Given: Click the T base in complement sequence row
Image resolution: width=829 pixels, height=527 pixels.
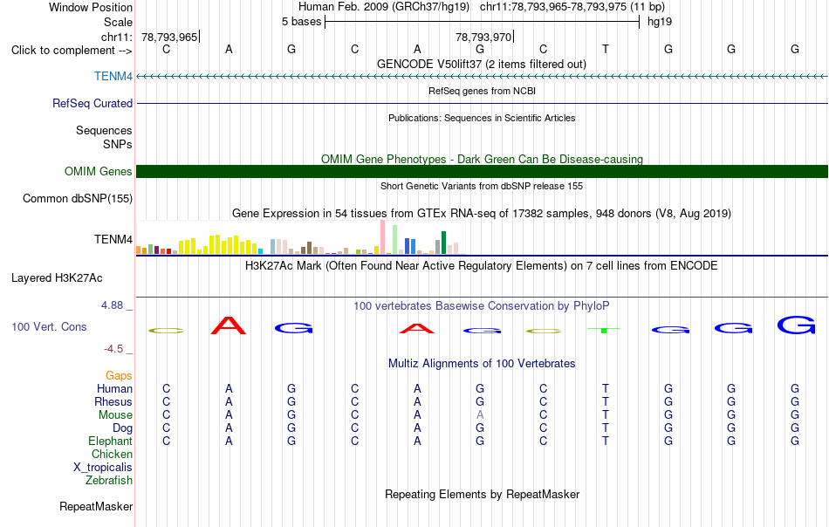Looking at the screenshot, I should pyautogui.click(x=606, y=49).
